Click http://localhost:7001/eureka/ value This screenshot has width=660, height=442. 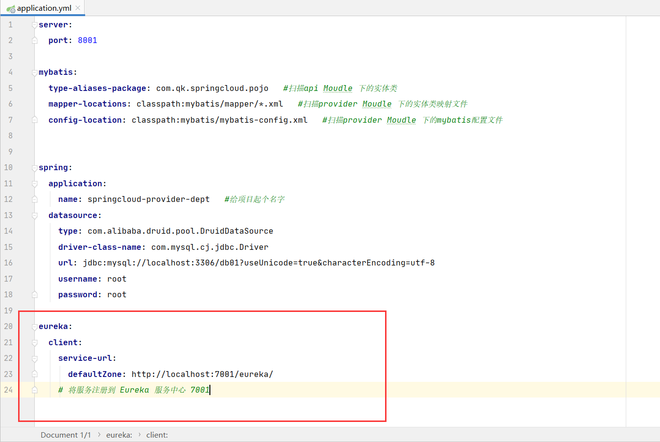[203, 374]
